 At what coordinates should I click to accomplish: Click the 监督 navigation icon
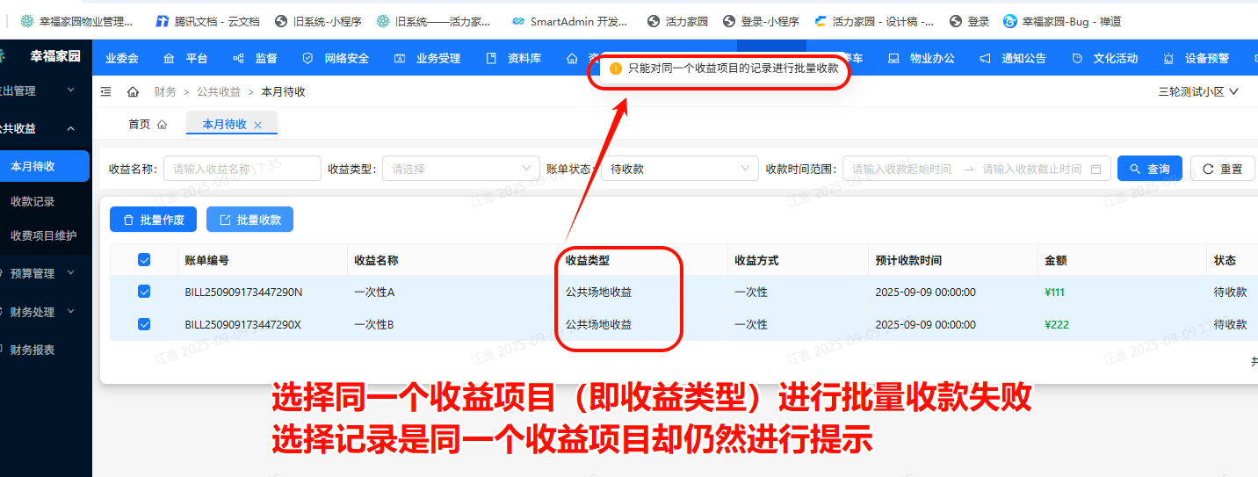click(x=238, y=59)
